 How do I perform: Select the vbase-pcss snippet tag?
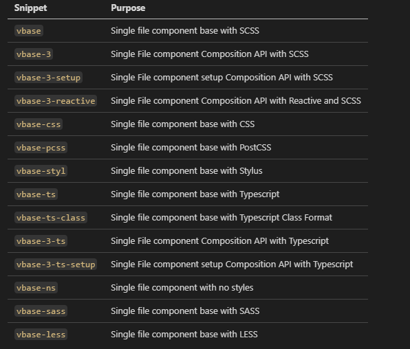(41, 148)
